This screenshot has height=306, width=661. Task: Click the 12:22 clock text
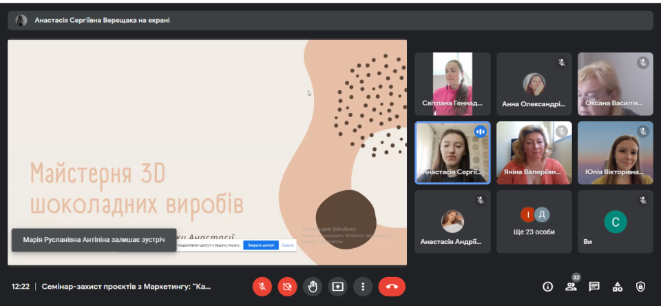click(21, 287)
